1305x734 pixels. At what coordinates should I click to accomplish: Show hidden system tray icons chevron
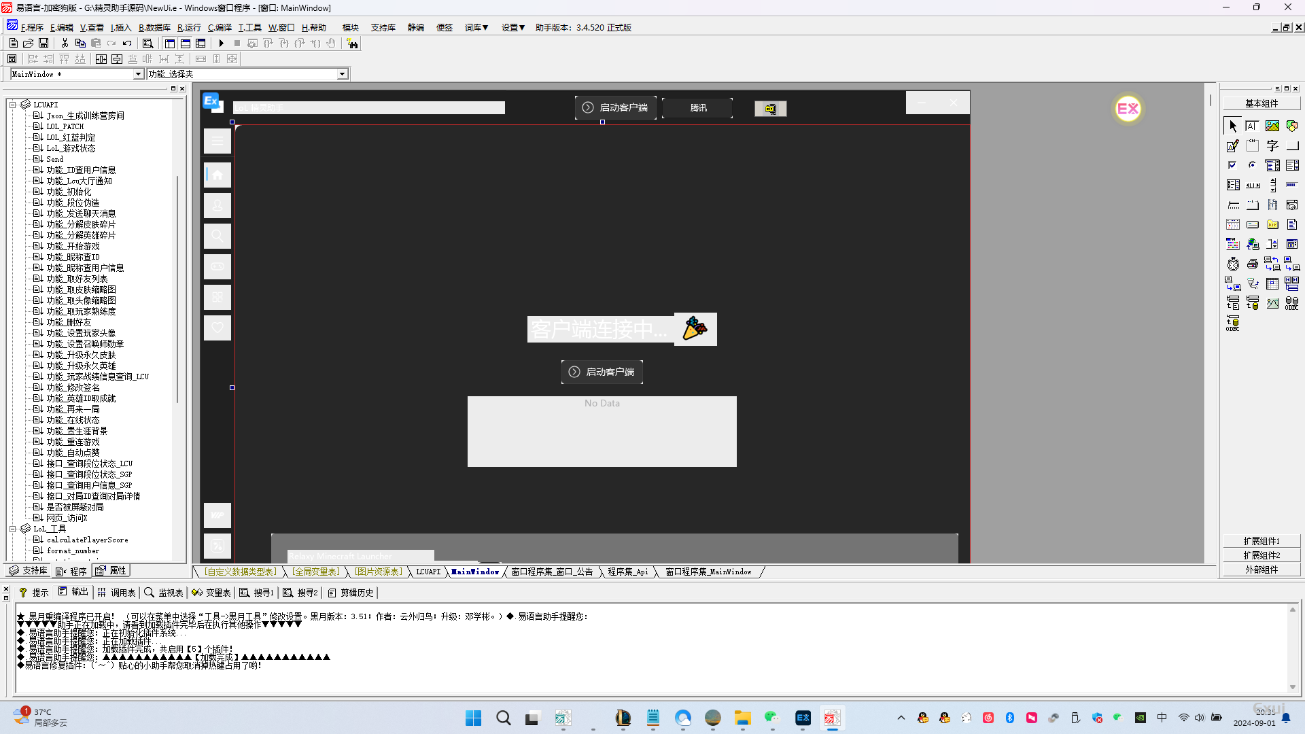pyautogui.click(x=901, y=718)
